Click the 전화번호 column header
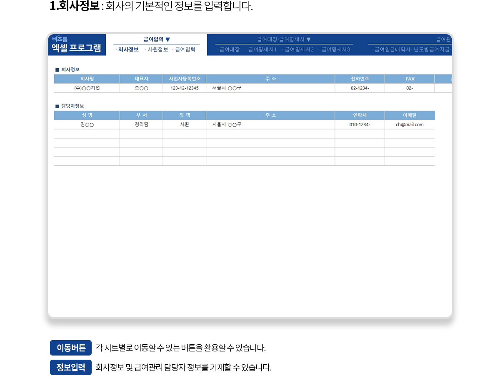The height and width of the screenshot is (383, 500). 360,79
